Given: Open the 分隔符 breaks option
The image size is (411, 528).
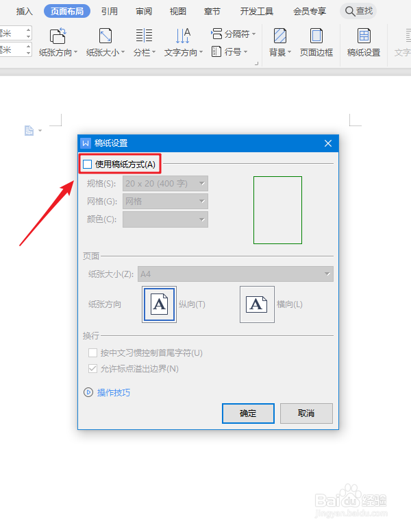Looking at the screenshot, I should pyautogui.click(x=233, y=34).
